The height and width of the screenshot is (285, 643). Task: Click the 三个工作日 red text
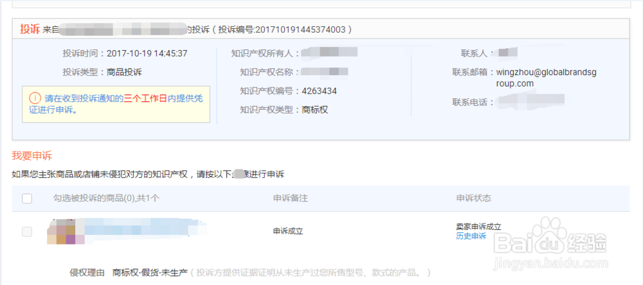pyautogui.click(x=145, y=99)
